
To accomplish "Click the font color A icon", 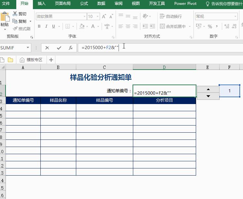I will 93,26.
